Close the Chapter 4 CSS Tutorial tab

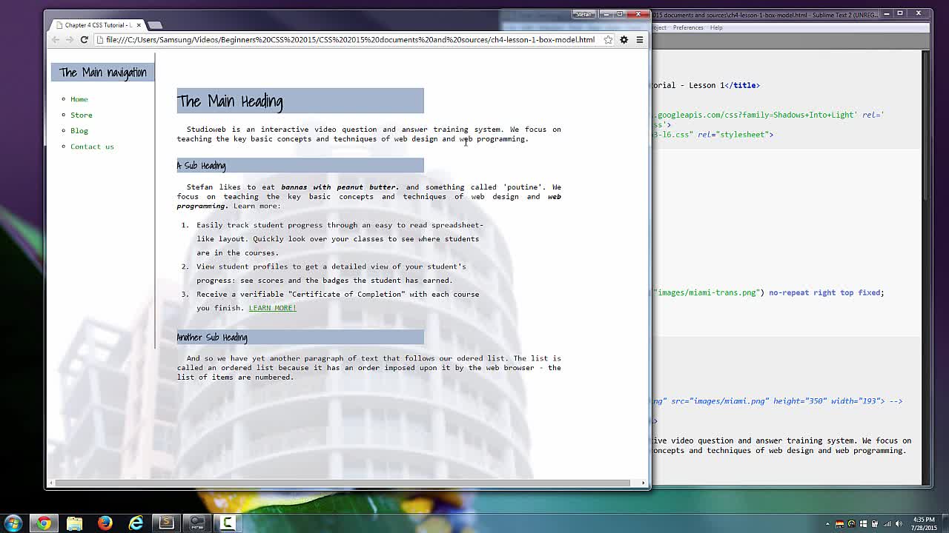point(139,25)
